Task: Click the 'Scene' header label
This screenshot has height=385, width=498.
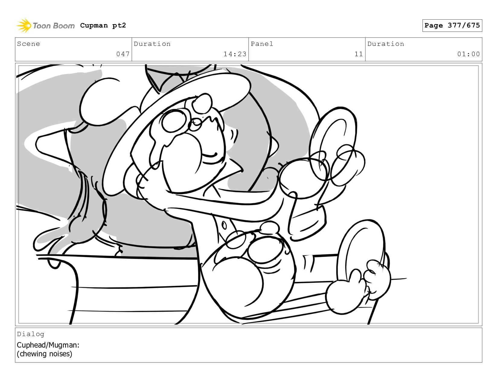Action: [28, 44]
